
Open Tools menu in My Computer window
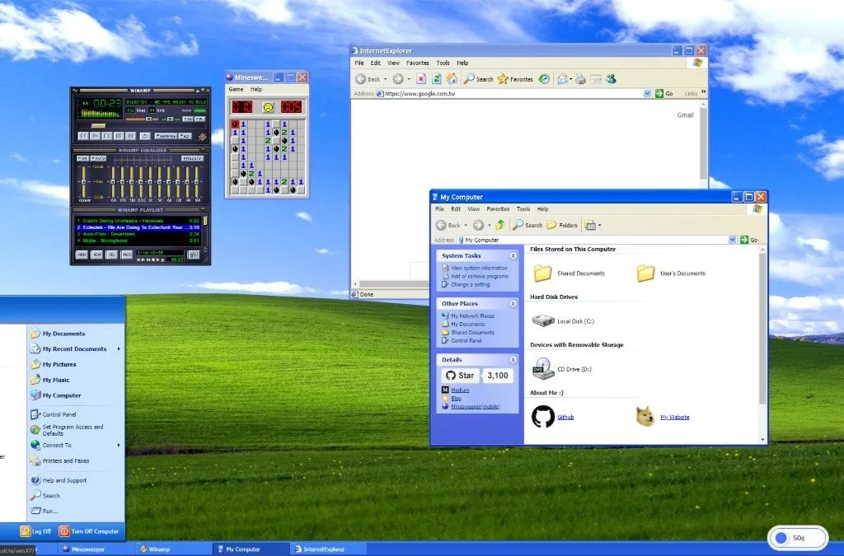(x=523, y=208)
